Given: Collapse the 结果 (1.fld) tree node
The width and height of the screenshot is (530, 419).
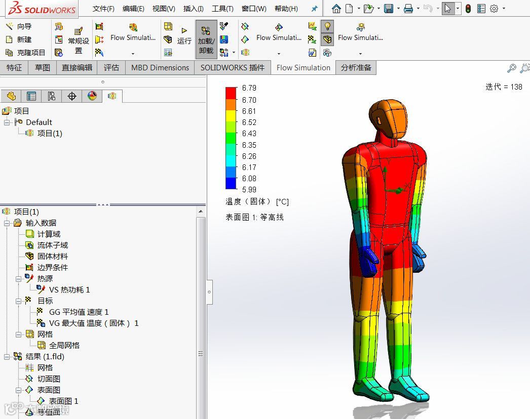Looking at the screenshot, I should pyautogui.click(x=7, y=357).
